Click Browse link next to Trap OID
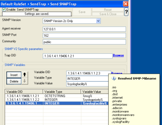Screen dimensions: 162x125 [x=118, y=55]
